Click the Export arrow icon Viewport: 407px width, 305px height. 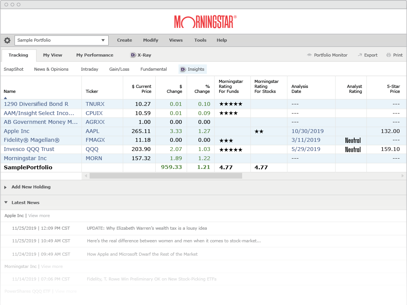pyautogui.click(x=360, y=55)
